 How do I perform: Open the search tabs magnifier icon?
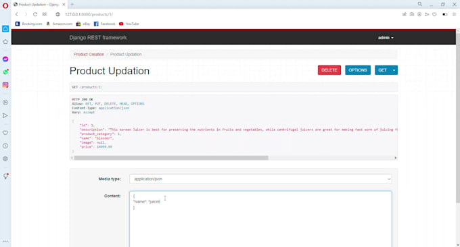click(x=420, y=5)
